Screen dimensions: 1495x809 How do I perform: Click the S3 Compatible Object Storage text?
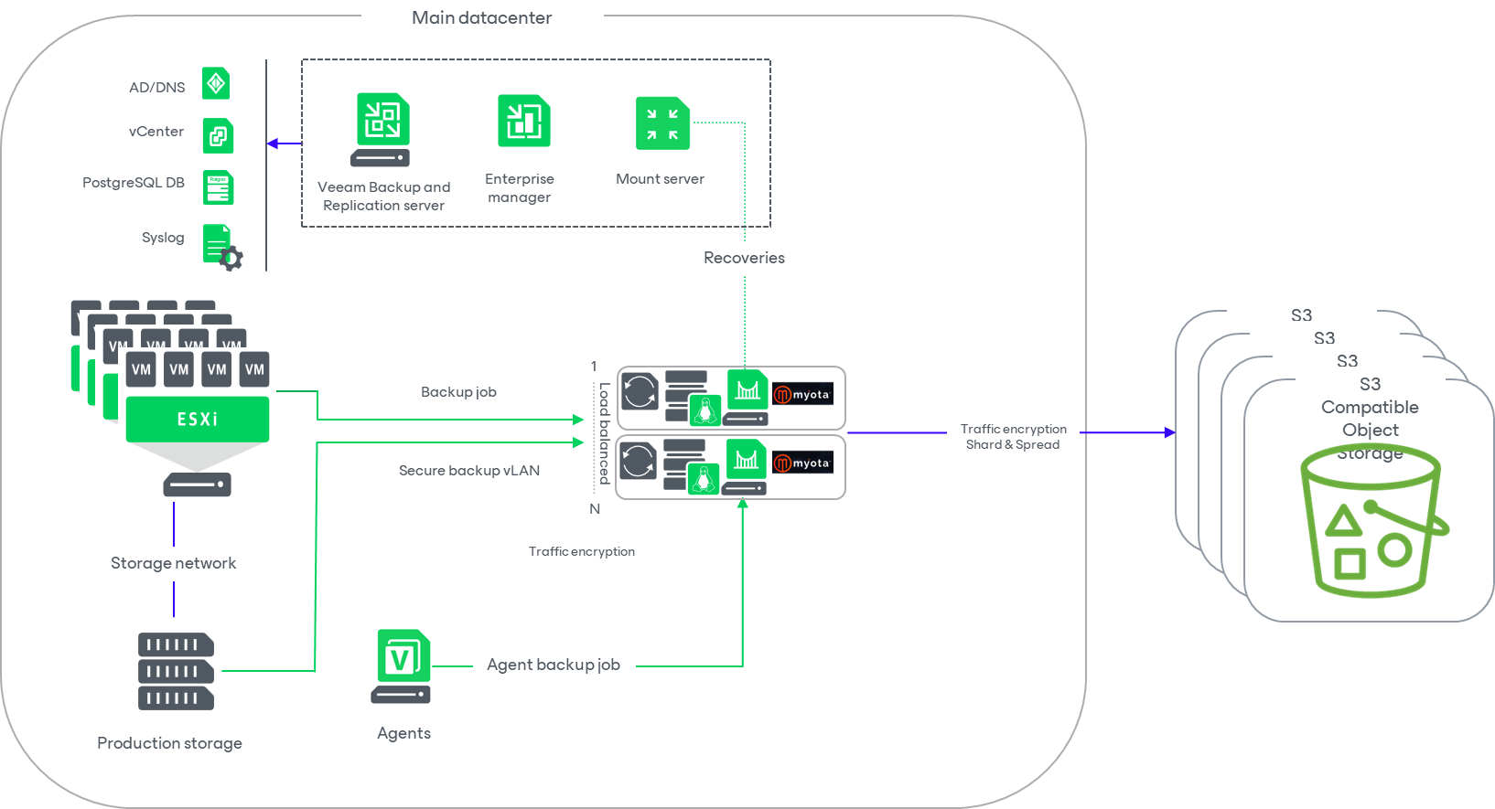[1371, 419]
